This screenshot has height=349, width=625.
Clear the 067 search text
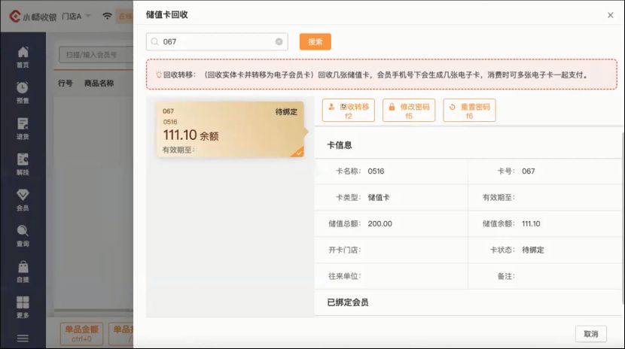279,42
